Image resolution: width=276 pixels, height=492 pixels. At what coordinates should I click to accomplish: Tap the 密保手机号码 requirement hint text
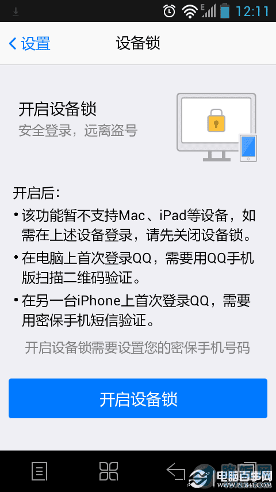[x=137, y=348]
